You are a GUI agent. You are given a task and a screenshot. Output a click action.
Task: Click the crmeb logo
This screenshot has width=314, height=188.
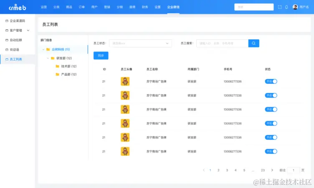click(18, 7)
